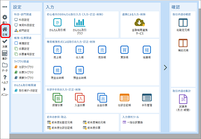The width and height of the screenshot is (201, 139).
Task: Open 前年度総勘定元帳
Action: pyautogui.click(x=60, y=123)
